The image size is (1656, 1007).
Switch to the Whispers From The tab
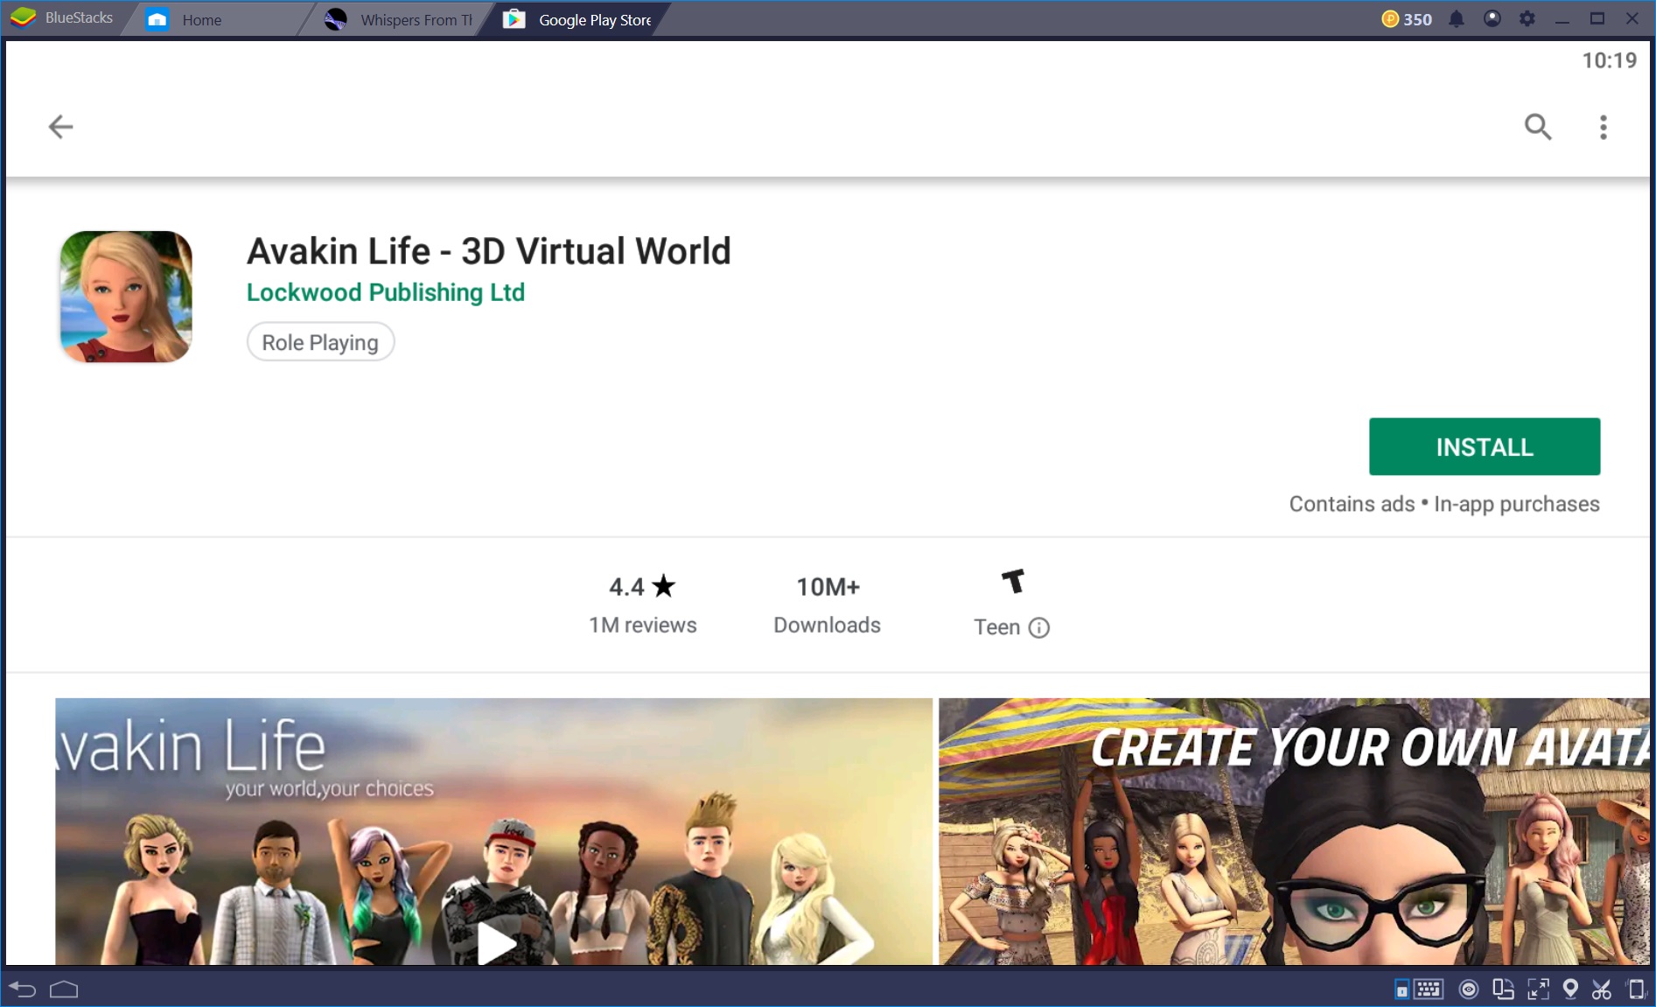coord(399,19)
